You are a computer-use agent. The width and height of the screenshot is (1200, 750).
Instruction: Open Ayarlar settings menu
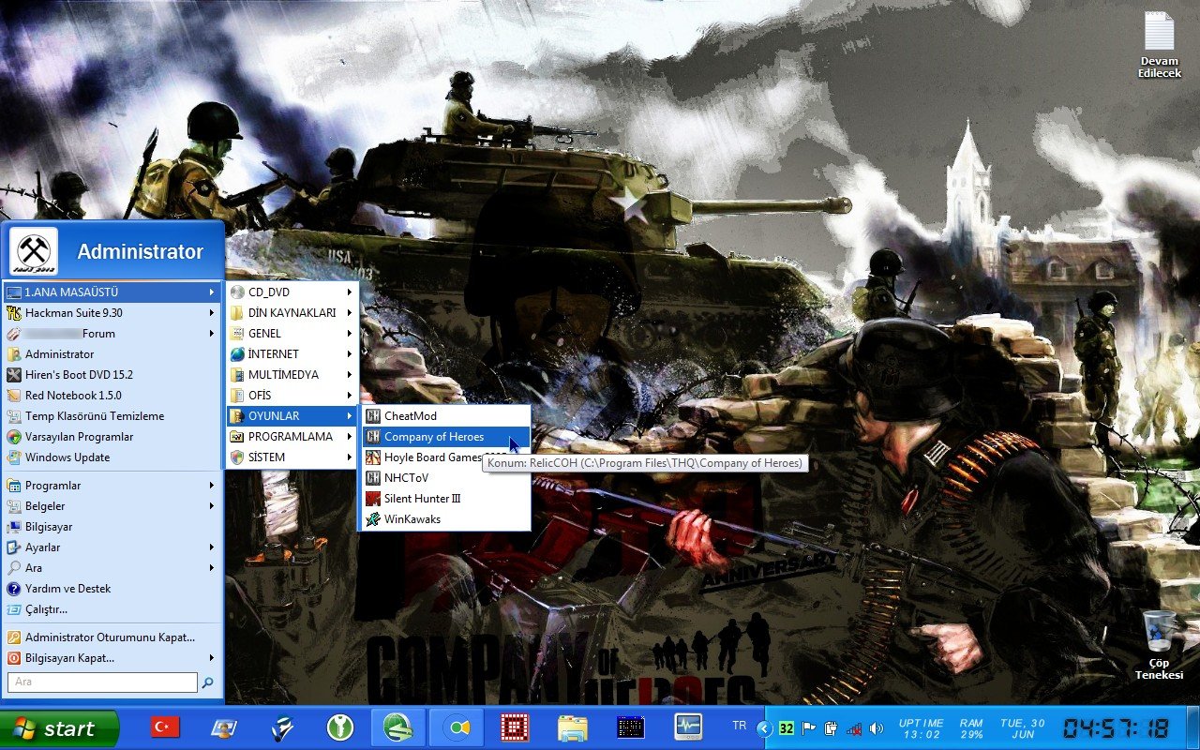tap(112, 547)
